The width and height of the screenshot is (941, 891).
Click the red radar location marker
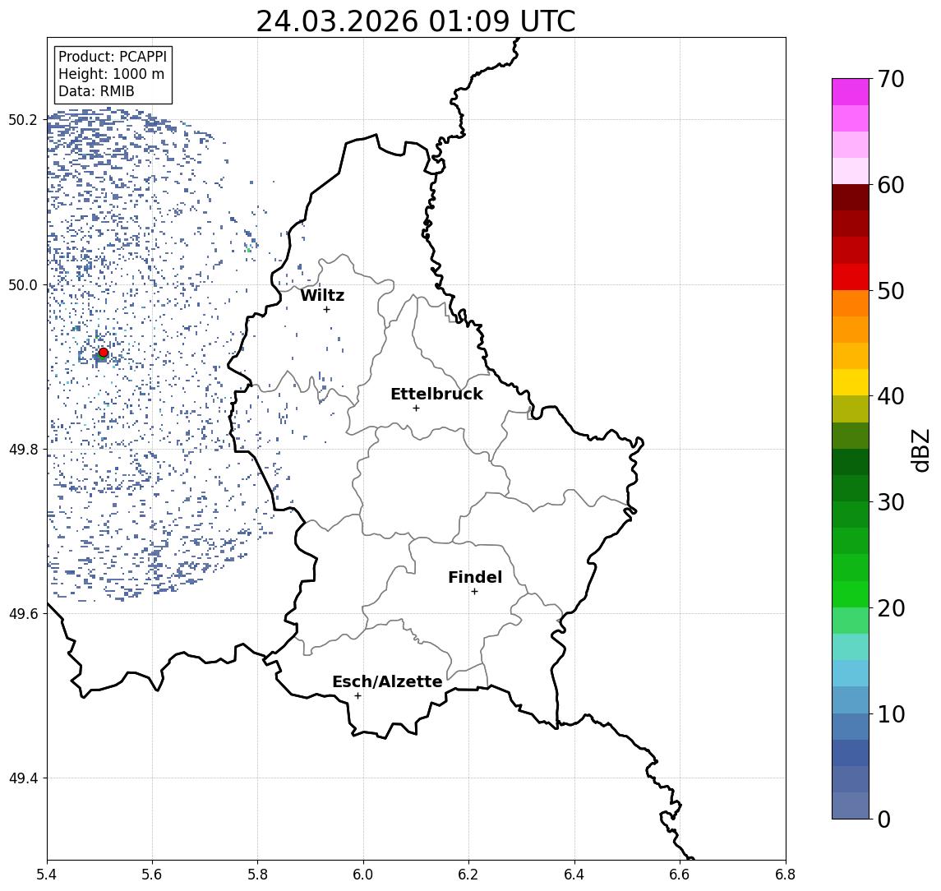pos(104,353)
